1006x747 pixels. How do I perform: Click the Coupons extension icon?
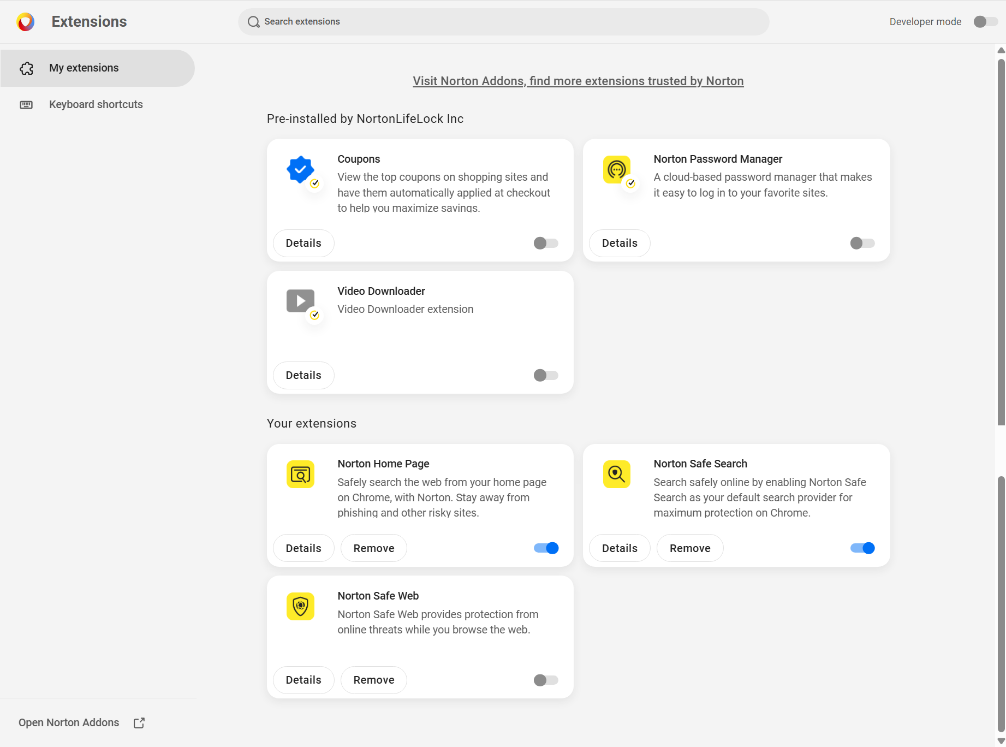300,170
